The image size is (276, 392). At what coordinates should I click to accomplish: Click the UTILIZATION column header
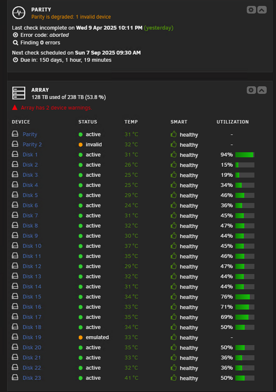pos(233,122)
